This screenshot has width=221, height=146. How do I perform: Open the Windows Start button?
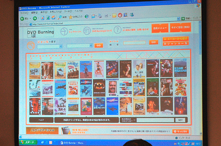point(28,142)
